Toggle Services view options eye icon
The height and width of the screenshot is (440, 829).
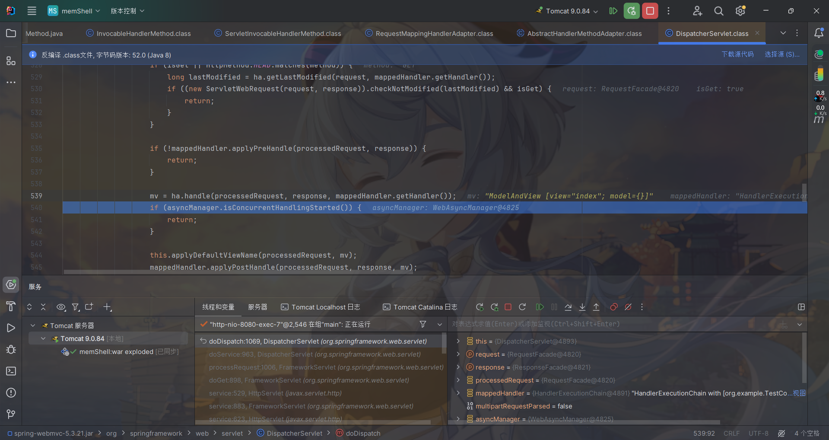pos(61,307)
